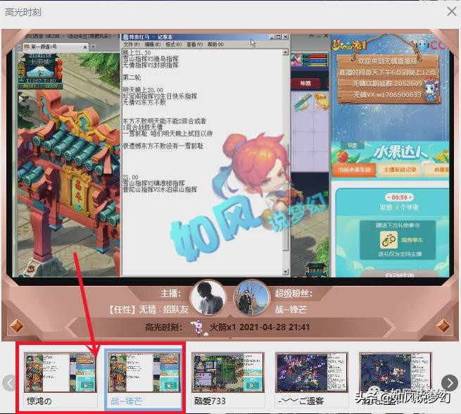Click streamer name 【任性】无情 : 招队友
This screenshot has width=461, height=414.
click(149, 309)
